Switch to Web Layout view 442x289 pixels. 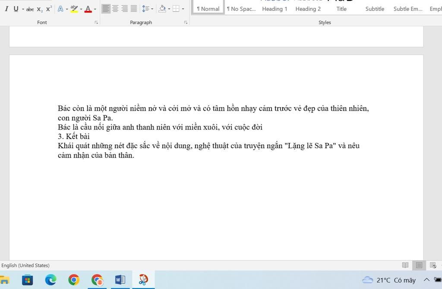pos(433,265)
